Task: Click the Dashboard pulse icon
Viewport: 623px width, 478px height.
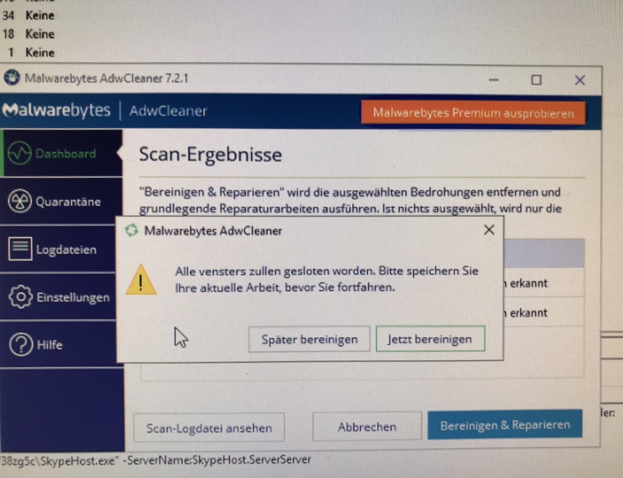Action: click(x=20, y=153)
